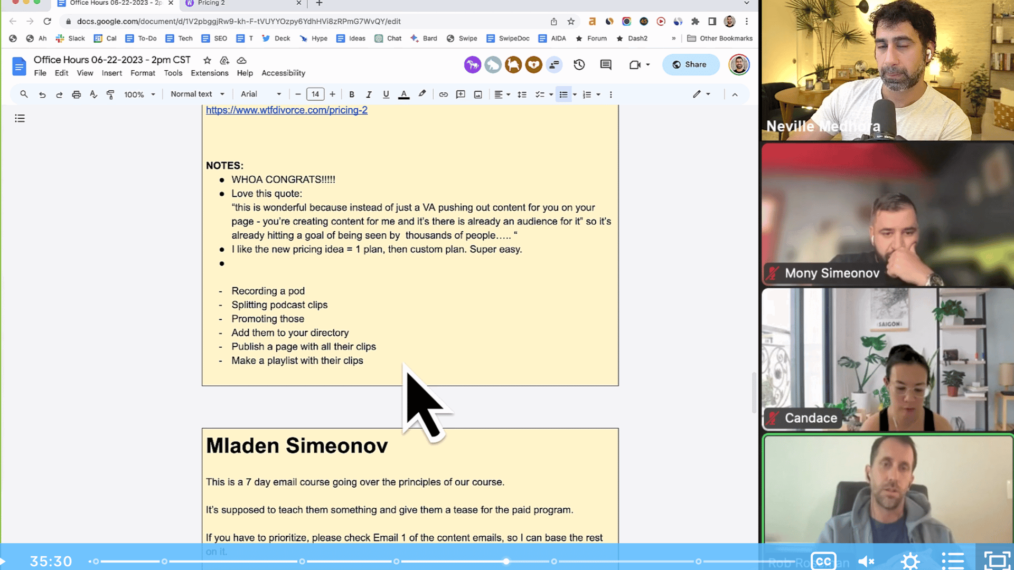
Task: Open the Format menu
Action: [143, 73]
